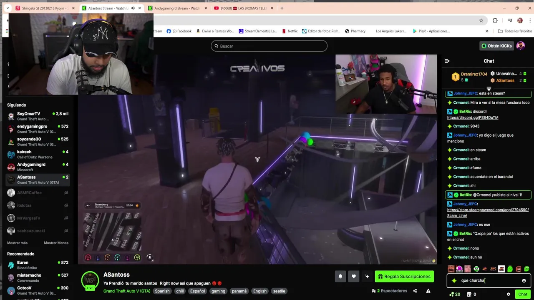534x300 pixels.
Task: Open the Todos los favoritos bookmarks folder
Action: click(515, 31)
